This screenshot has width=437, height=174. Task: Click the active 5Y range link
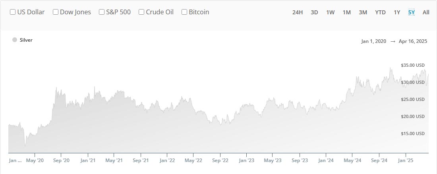pos(411,12)
